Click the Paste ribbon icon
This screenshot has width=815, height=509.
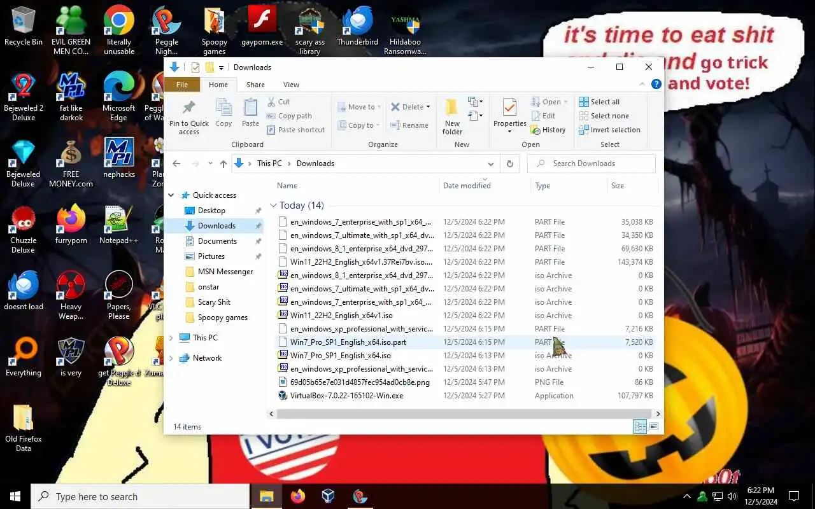point(251,113)
